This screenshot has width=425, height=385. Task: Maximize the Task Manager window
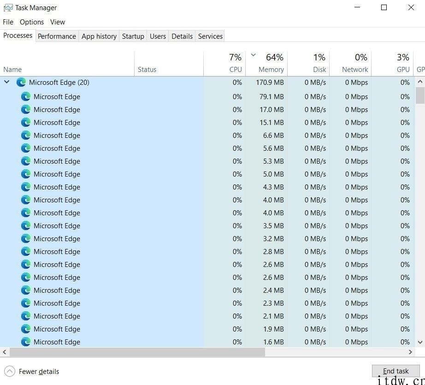[384, 7]
